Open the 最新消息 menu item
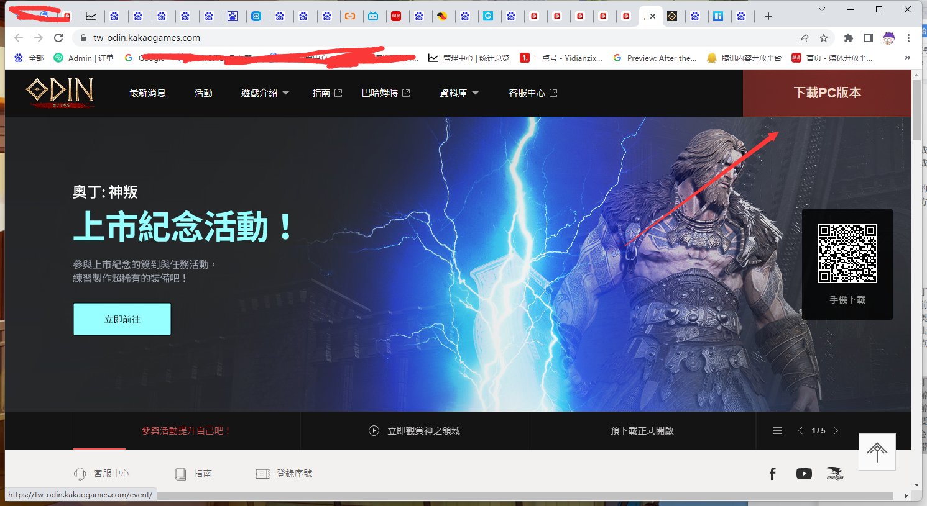927x506 pixels. [147, 93]
